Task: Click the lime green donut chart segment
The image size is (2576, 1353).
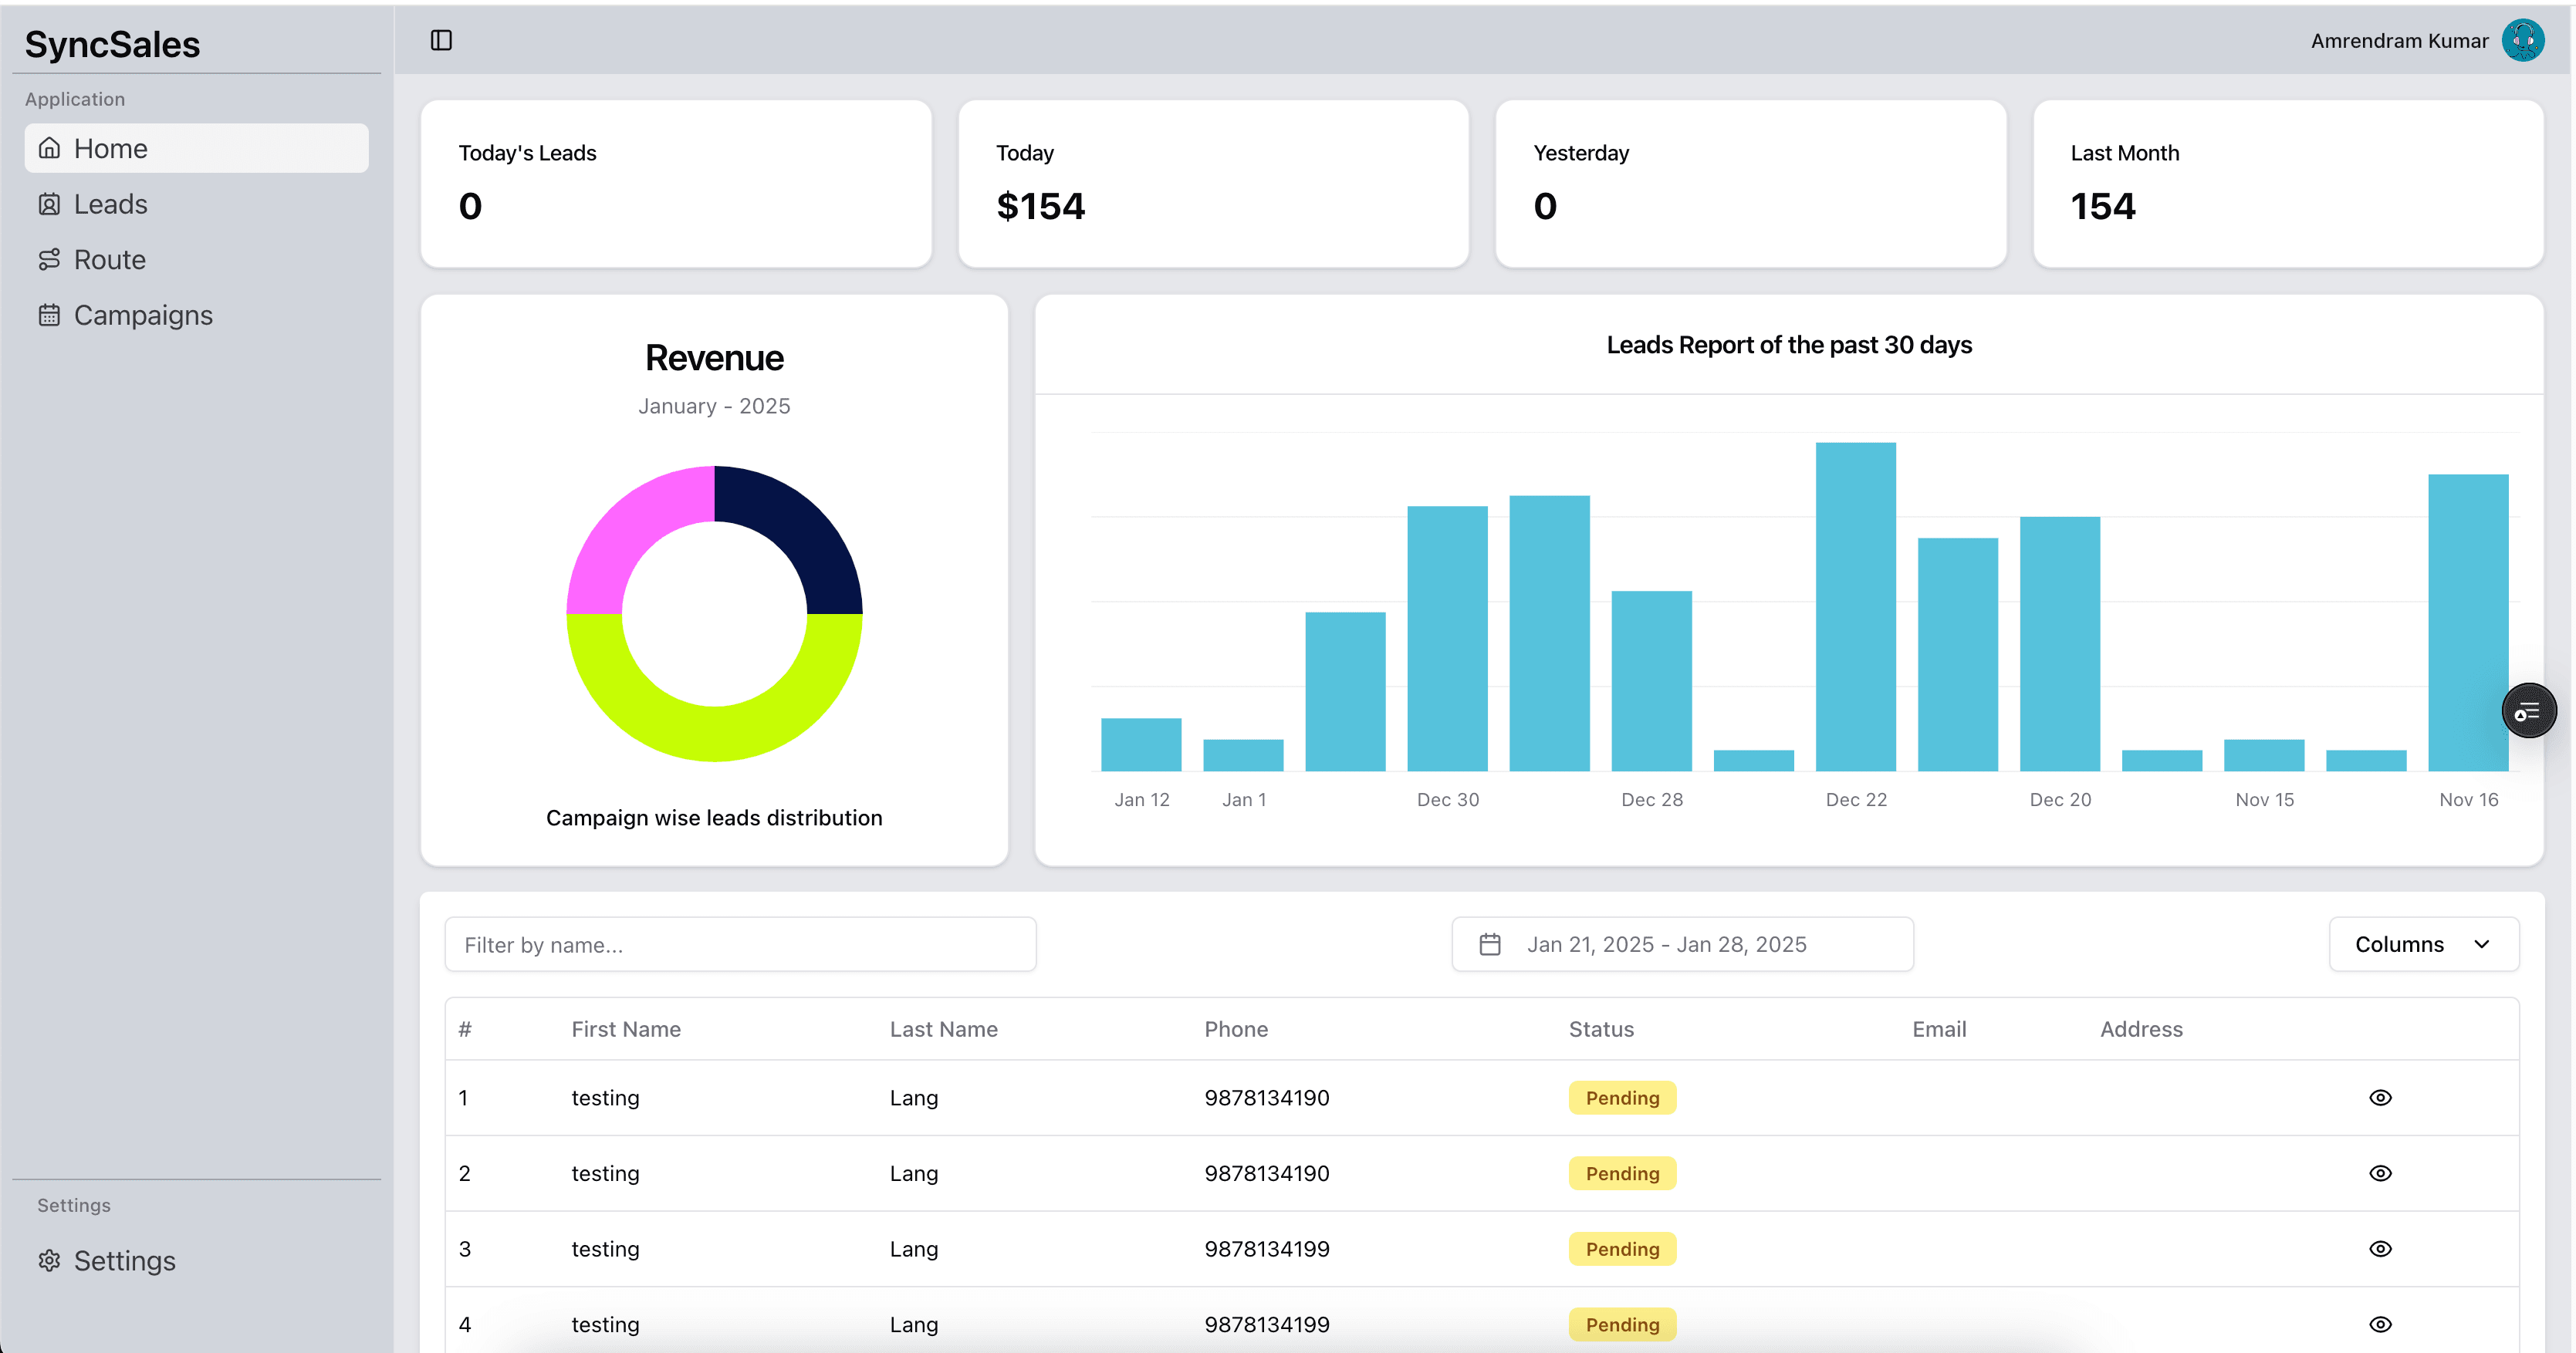Action: click(x=714, y=734)
